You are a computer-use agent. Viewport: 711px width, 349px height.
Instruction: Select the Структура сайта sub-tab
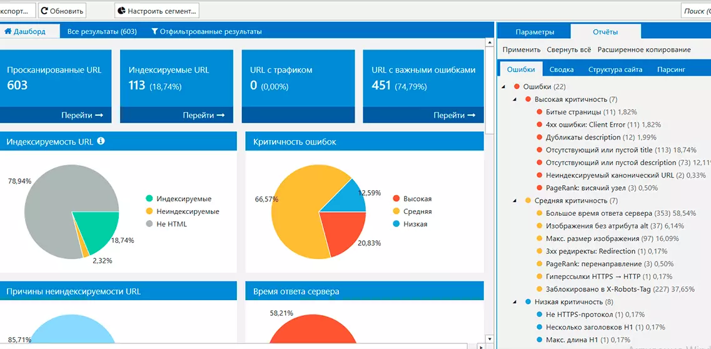(615, 69)
